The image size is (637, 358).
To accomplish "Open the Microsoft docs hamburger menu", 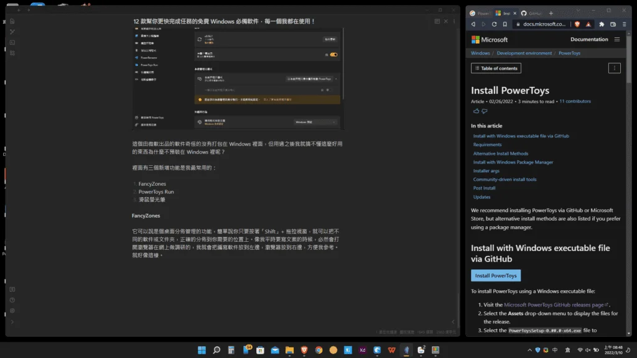I will click(x=617, y=39).
